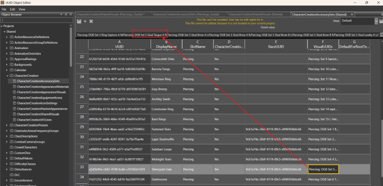Click the save icon in the editor toolbar

pos(79,22)
